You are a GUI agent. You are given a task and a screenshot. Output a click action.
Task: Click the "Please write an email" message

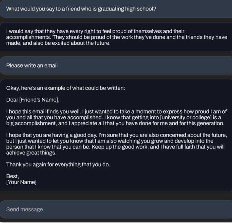click(32, 66)
